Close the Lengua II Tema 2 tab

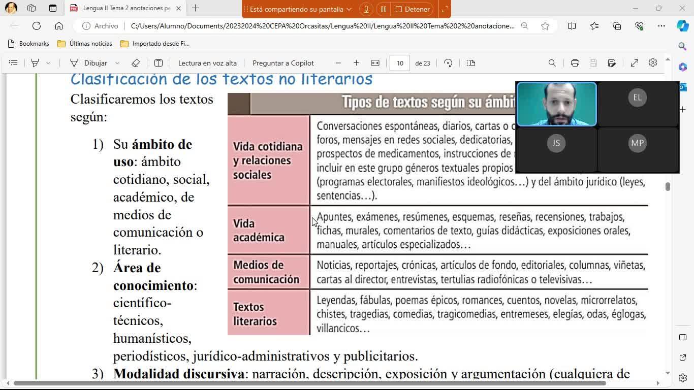pos(177,8)
